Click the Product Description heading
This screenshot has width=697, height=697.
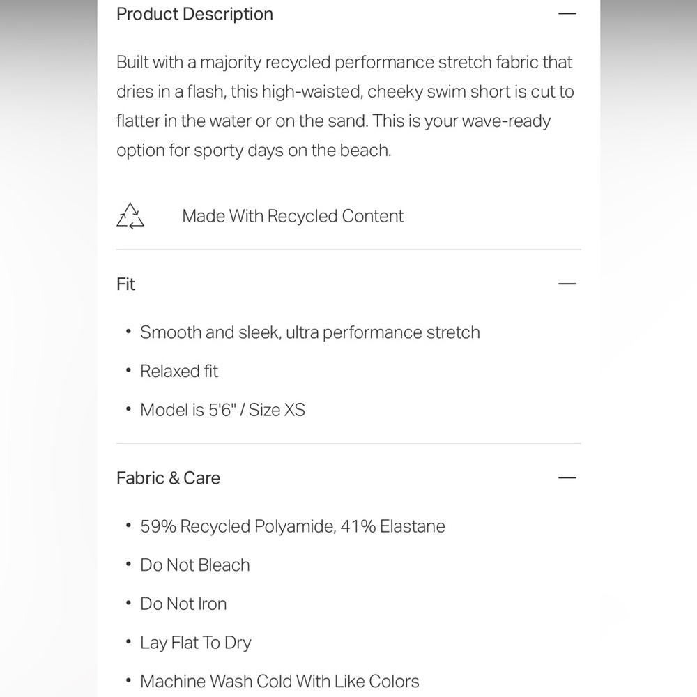tap(194, 14)
